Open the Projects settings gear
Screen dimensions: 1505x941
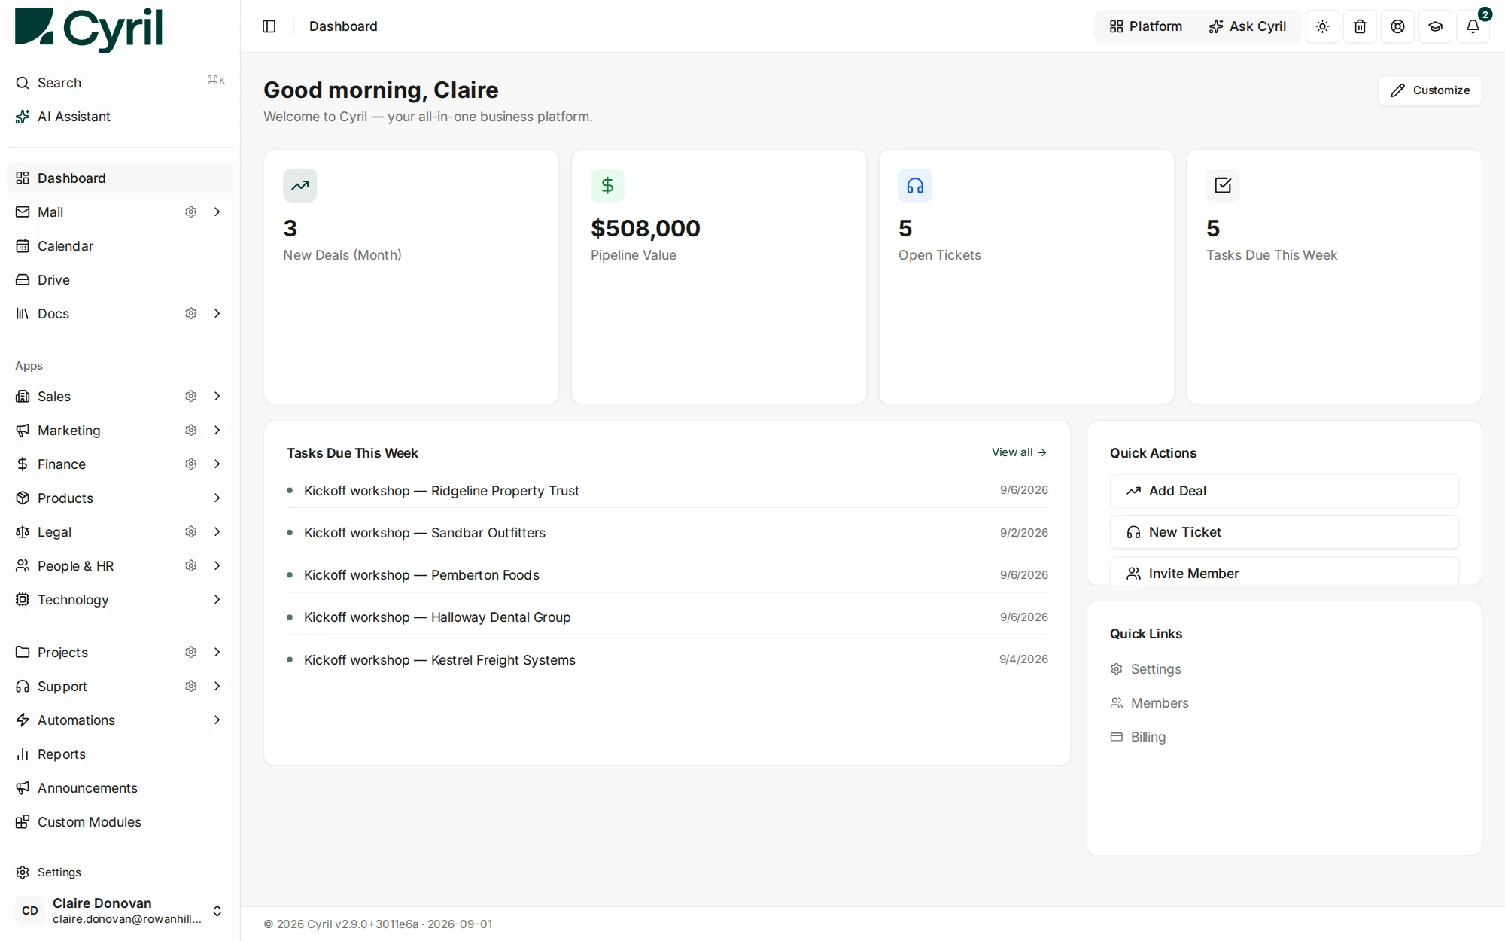click(x=191, y=653)
